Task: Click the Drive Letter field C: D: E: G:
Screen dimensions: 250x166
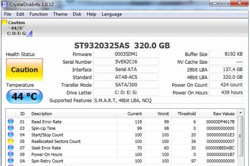Action: 126,93
